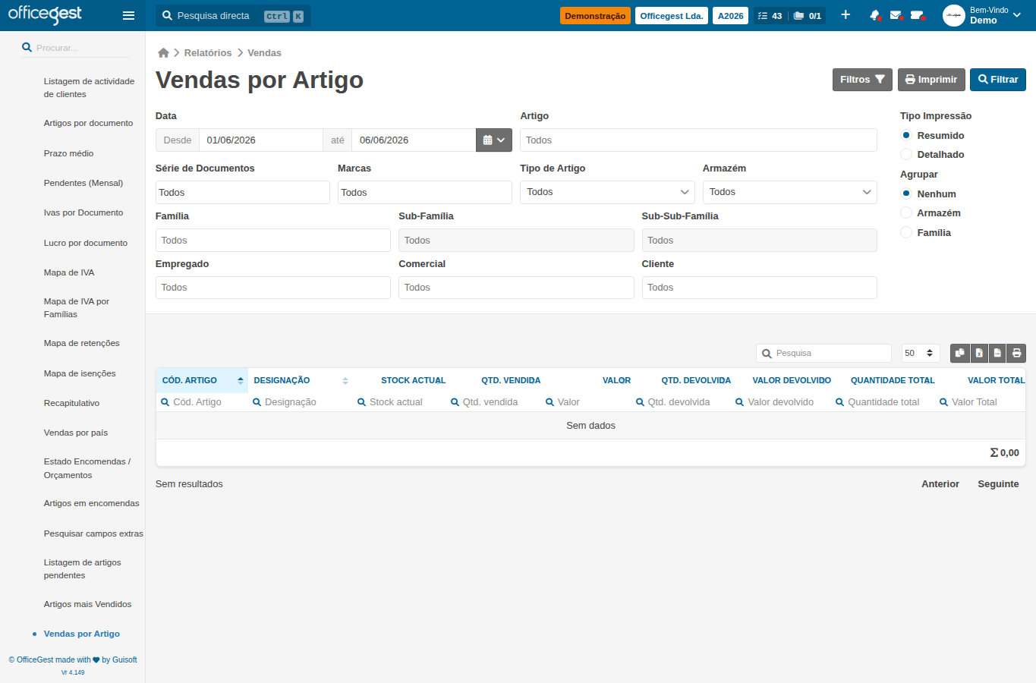Change the rows per page selector showing 50
Image resolution: width=1036 pixels, height=683 pixels.
click(x=921, y=353)
